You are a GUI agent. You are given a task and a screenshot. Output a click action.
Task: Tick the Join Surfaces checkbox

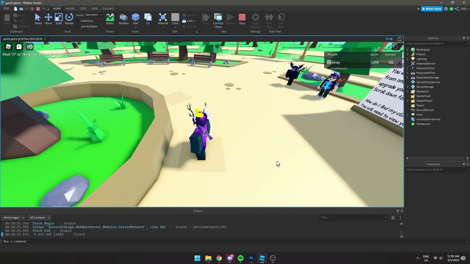[x=78, y=26]
